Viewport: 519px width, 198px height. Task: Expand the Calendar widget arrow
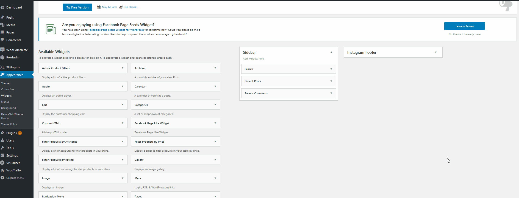(x=215, y=86)
